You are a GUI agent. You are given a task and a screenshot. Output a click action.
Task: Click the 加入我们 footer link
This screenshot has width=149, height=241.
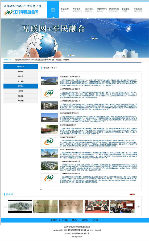pos(96,220)
